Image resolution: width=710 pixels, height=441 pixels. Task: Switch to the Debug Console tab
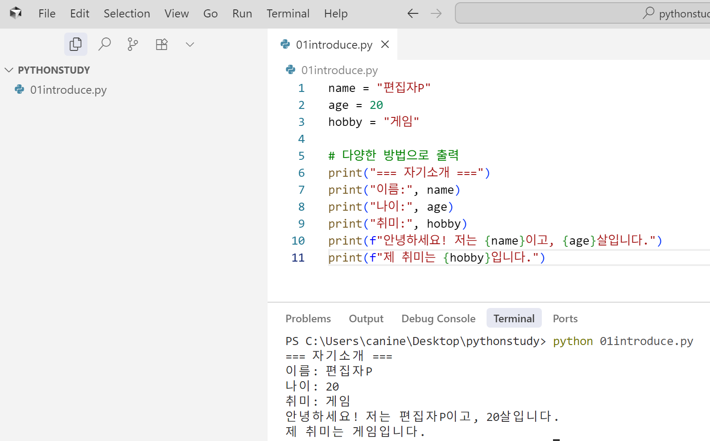click(x=438, y=318)
